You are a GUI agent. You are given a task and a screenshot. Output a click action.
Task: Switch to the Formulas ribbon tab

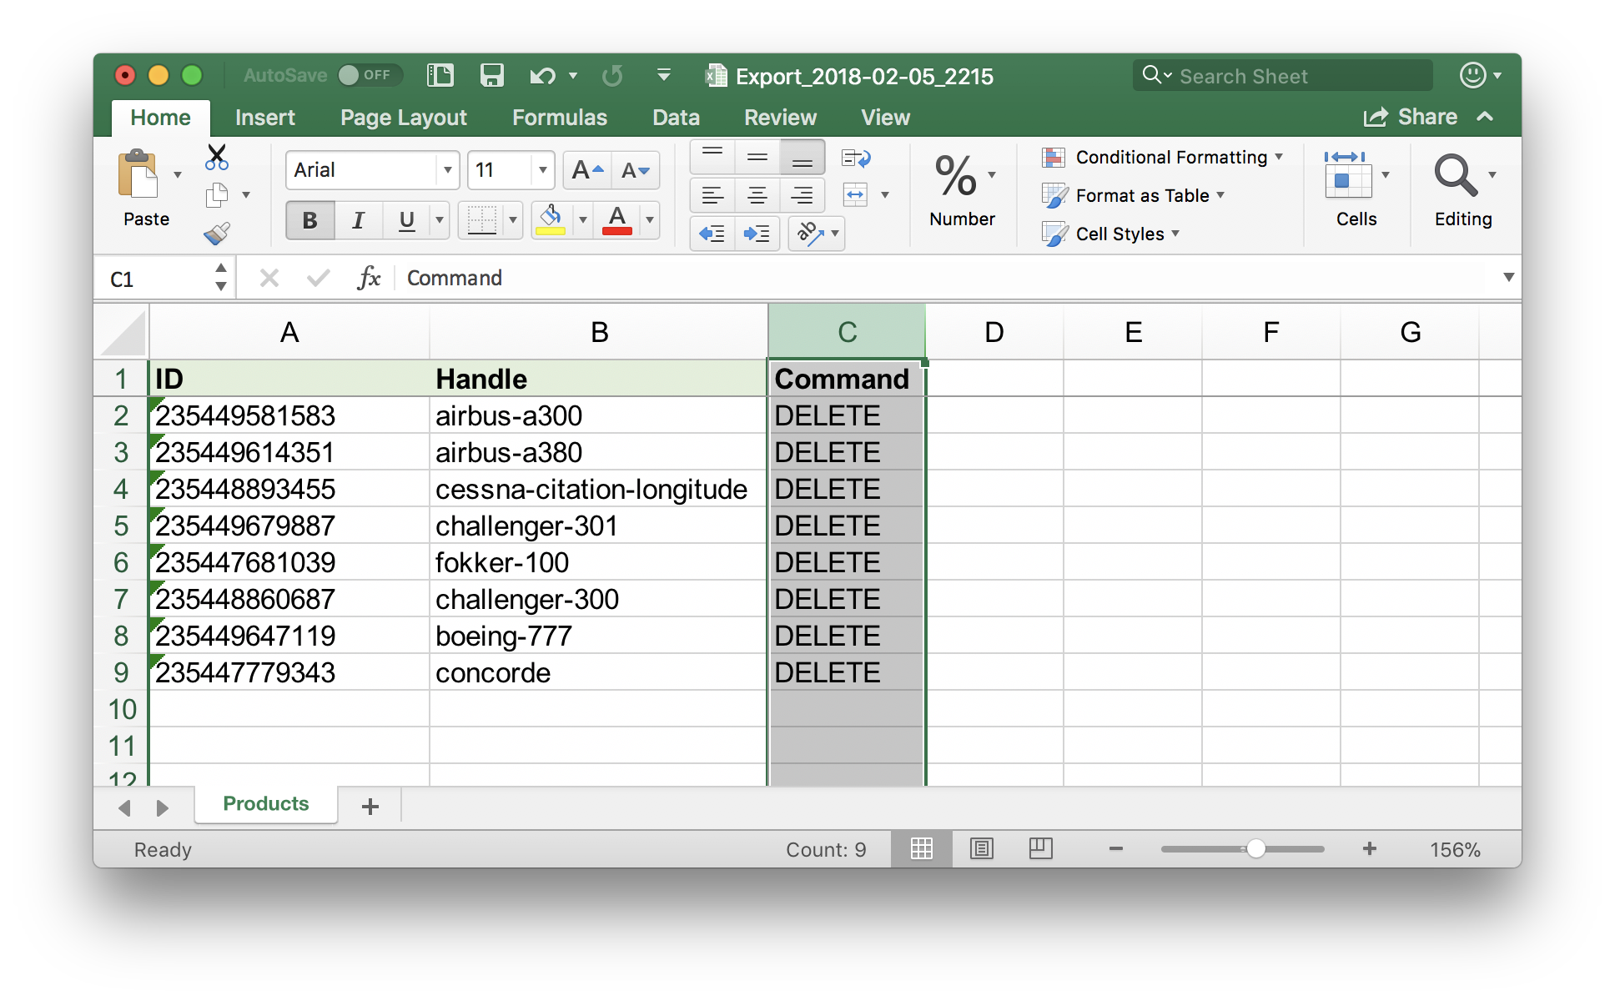point(559,118)
